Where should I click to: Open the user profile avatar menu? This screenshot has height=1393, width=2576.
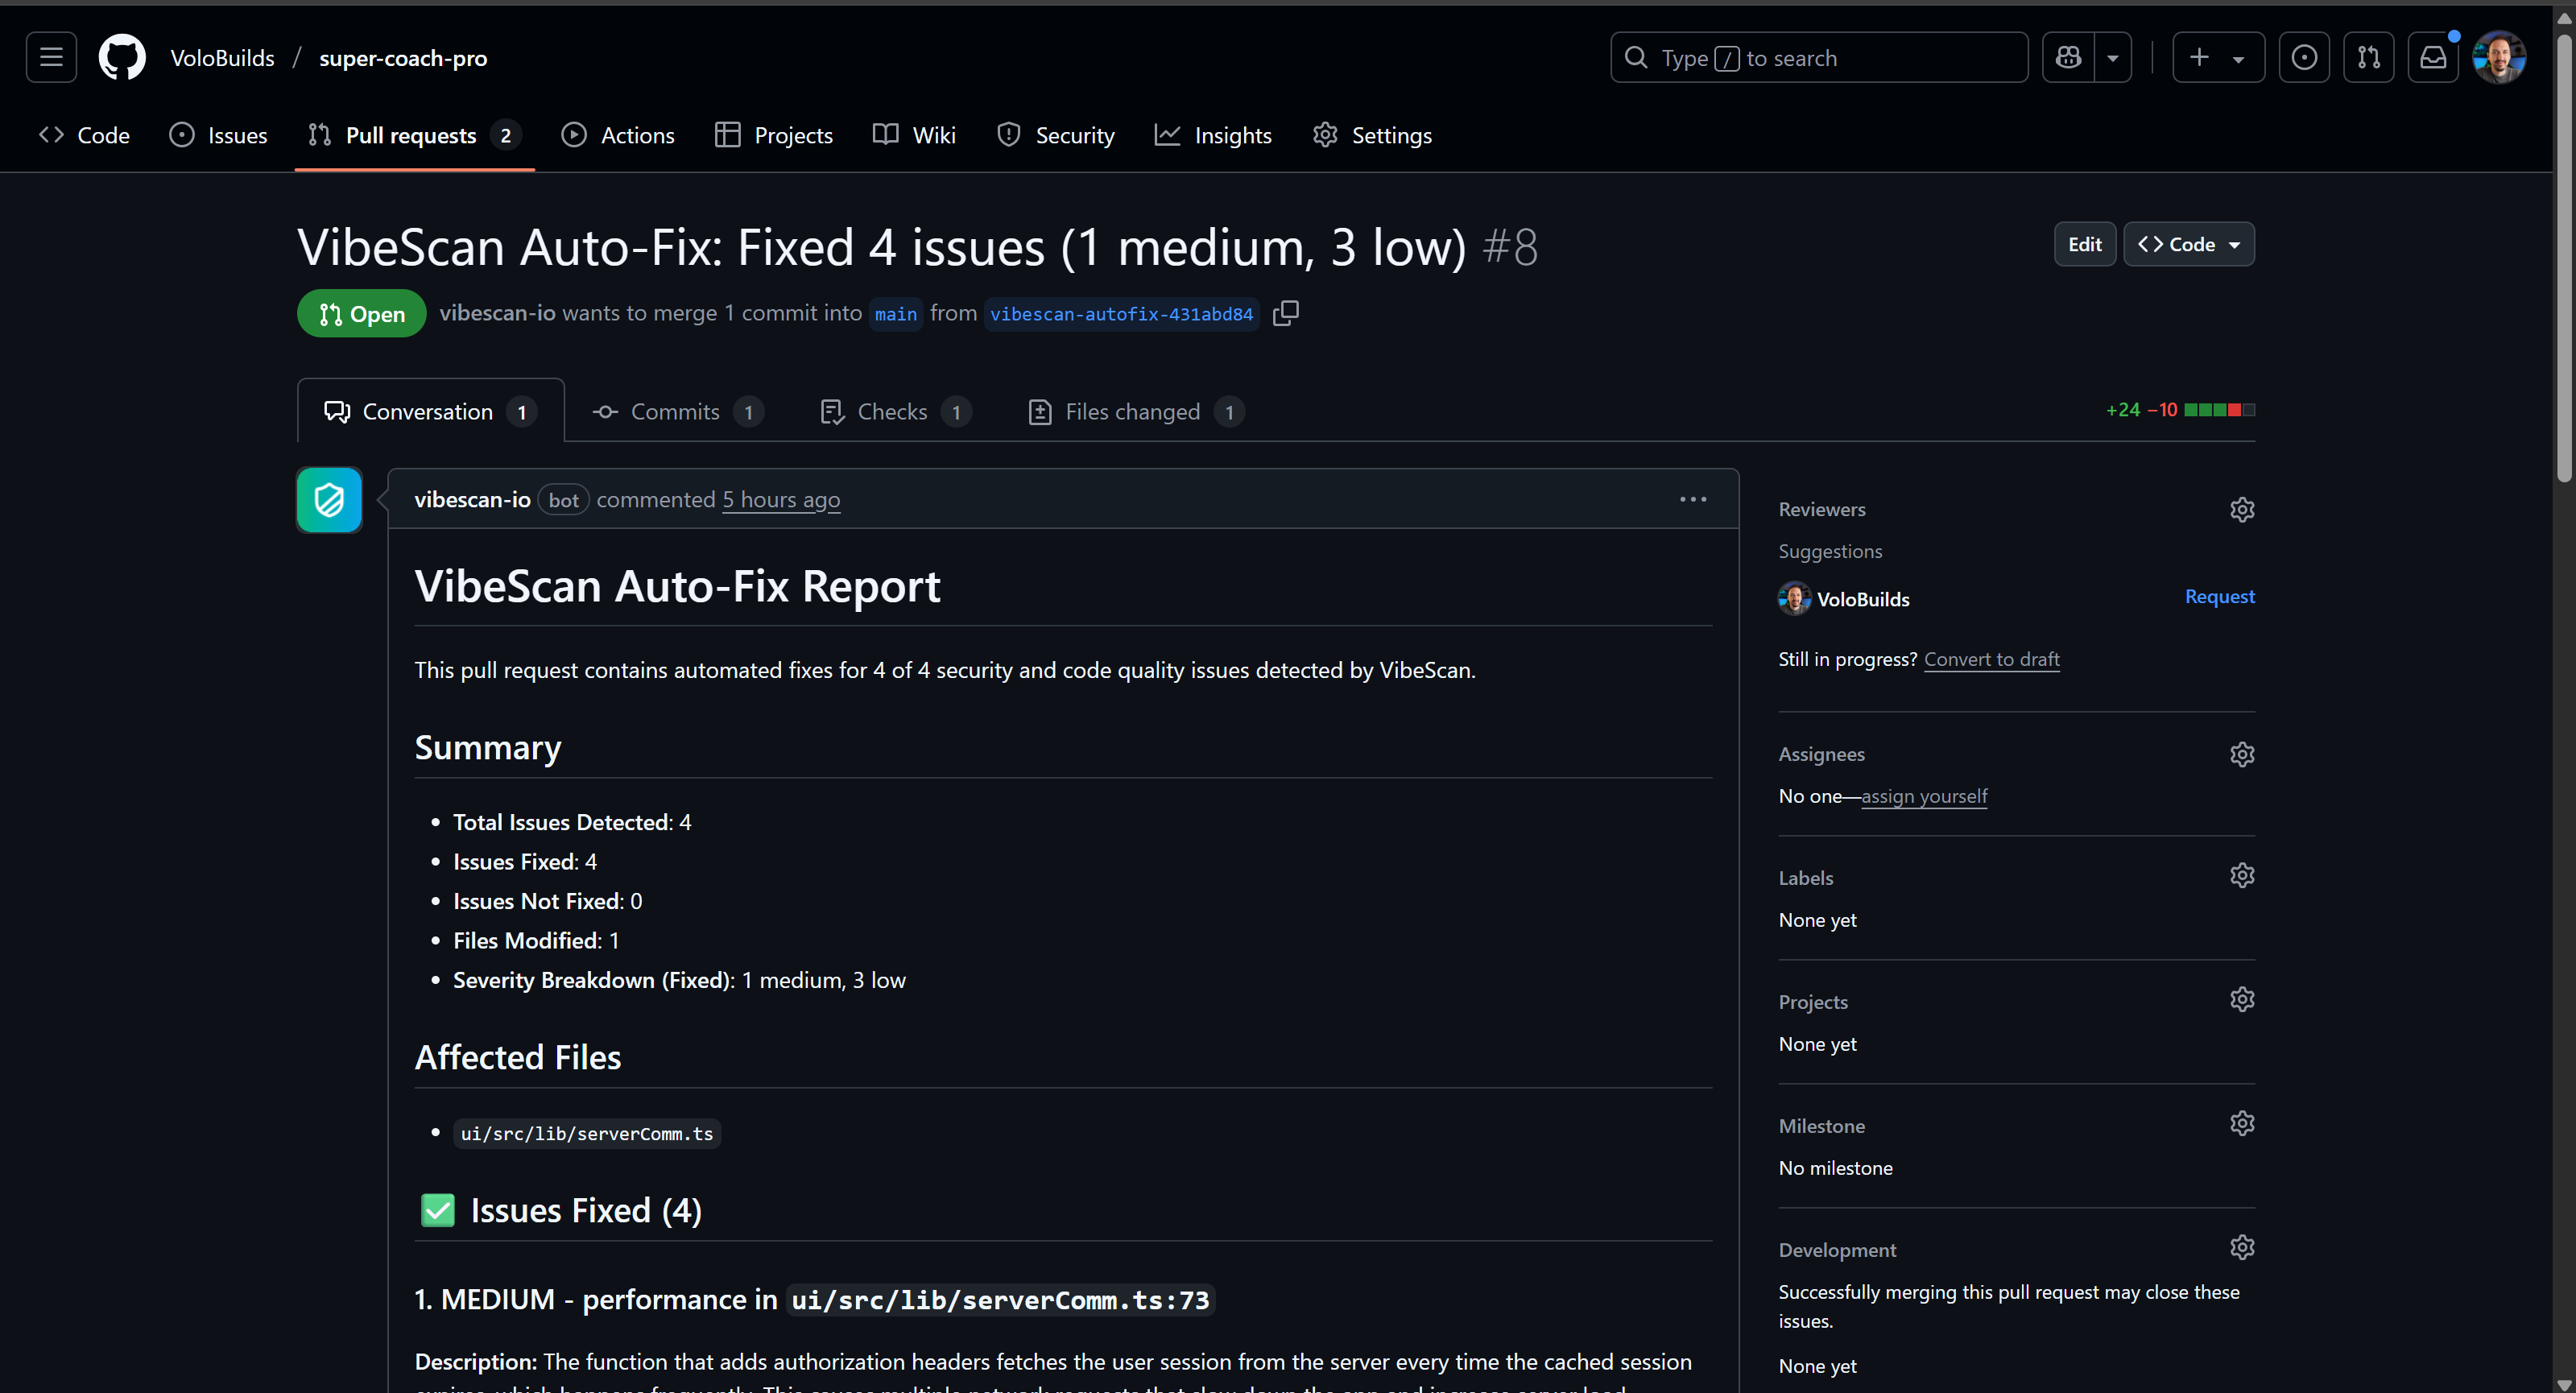(2499, 57)
